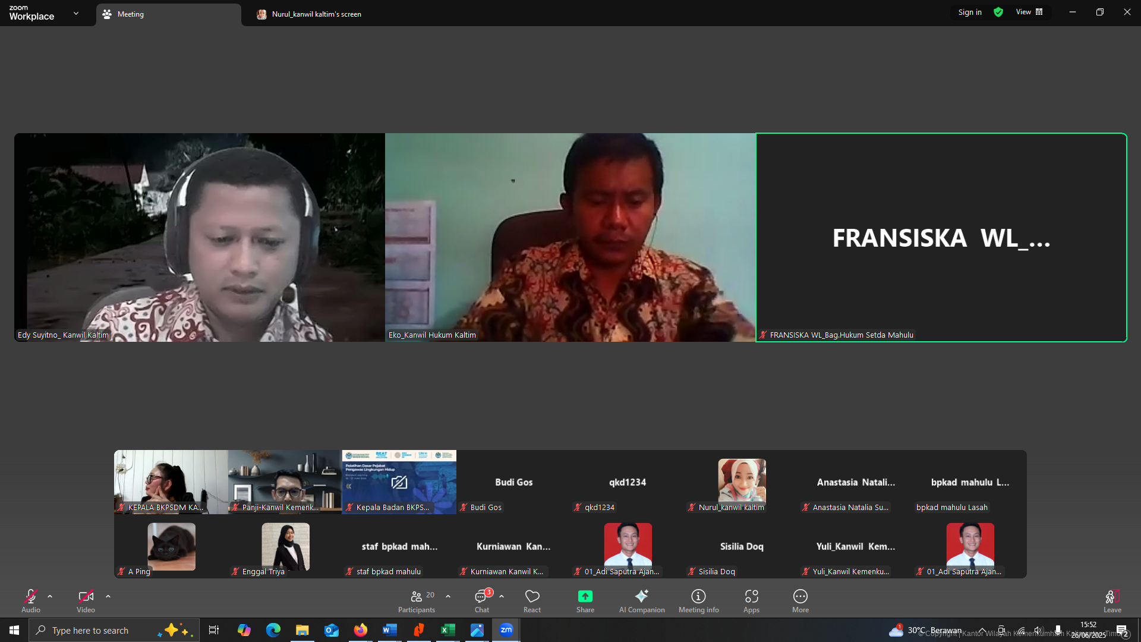This screenshot has width=1141, height=642.
Task: Click the Sign in button
Action: coord(970,12)
